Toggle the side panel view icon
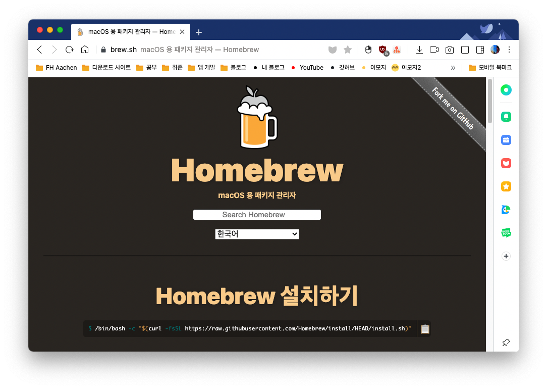Image resolution: width=547 pixels, height=389 pixels. (465, 50)
